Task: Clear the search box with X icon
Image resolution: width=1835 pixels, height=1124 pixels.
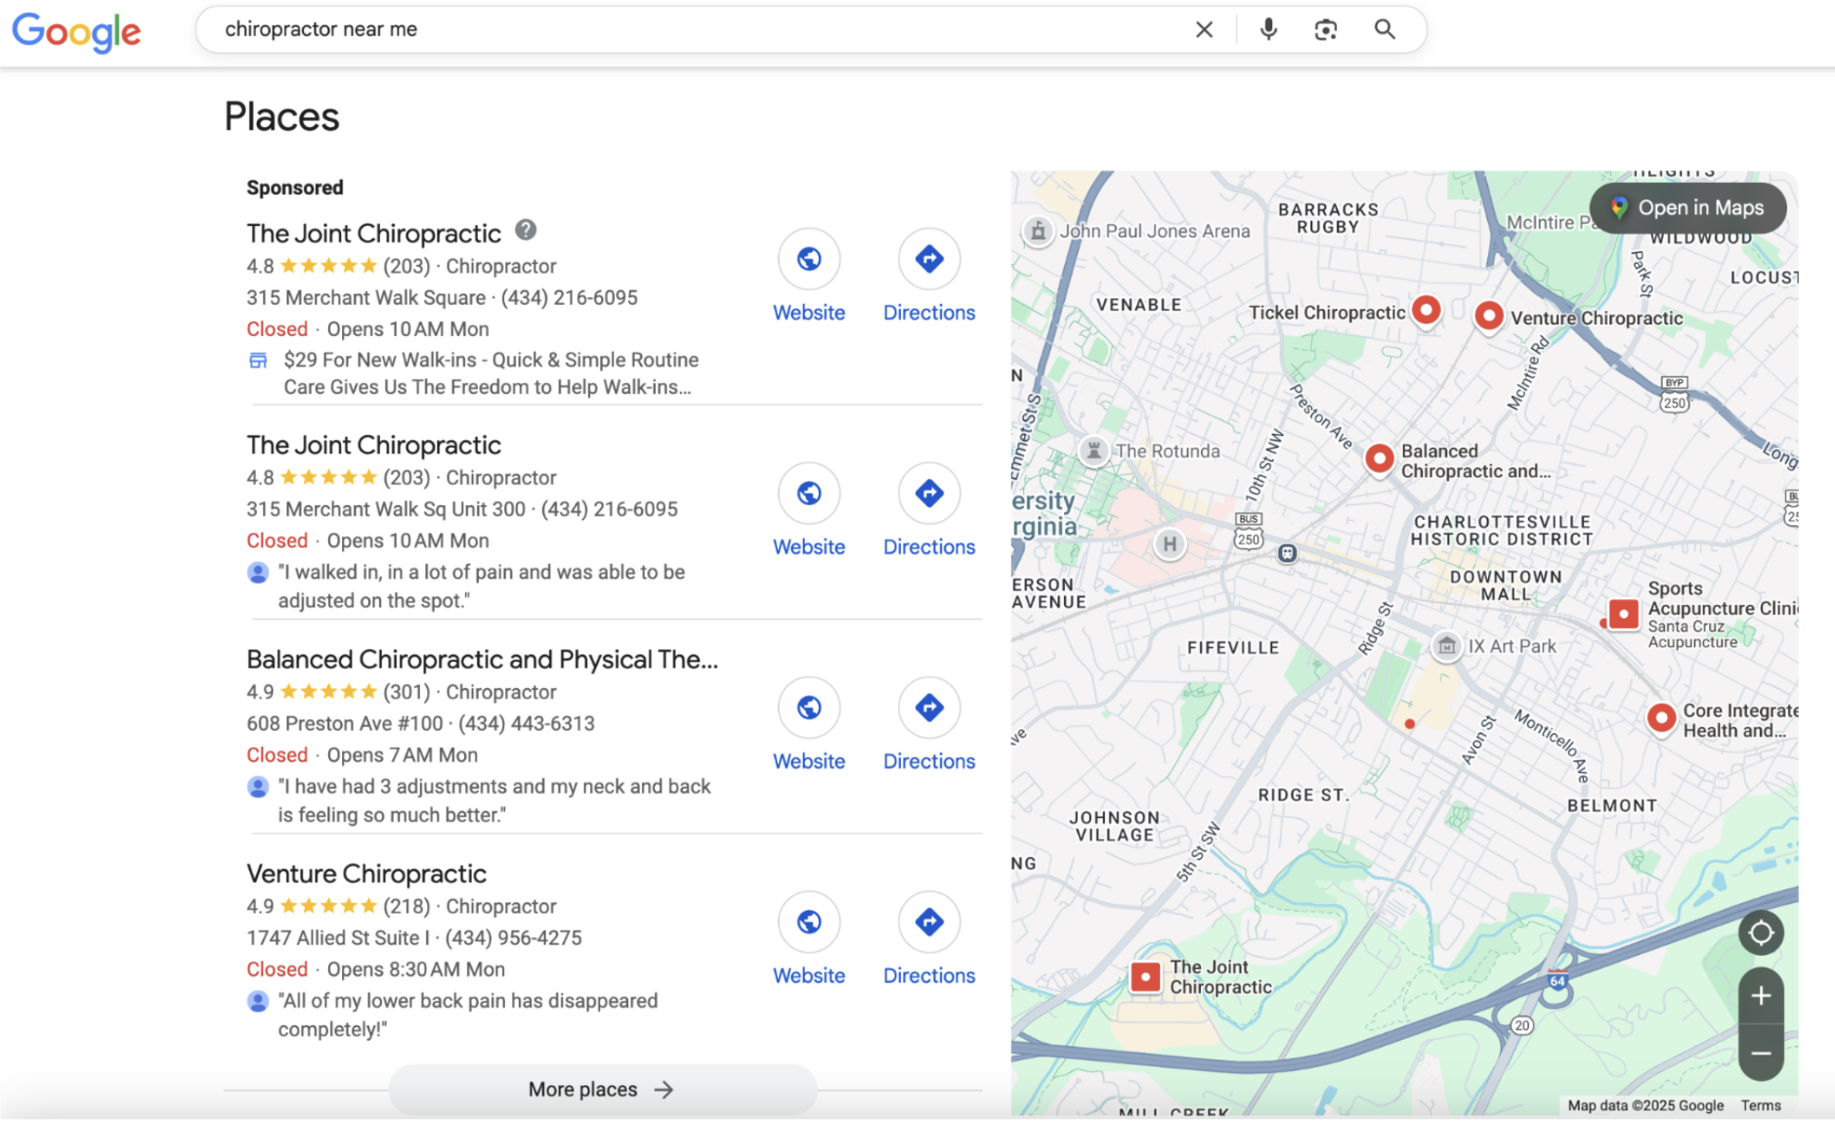Action: pyautogui.click(x=1204, y=29)
